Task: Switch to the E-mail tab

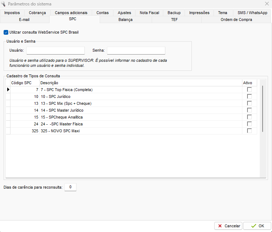Action: pyautogui.click(x=24, y=20)
